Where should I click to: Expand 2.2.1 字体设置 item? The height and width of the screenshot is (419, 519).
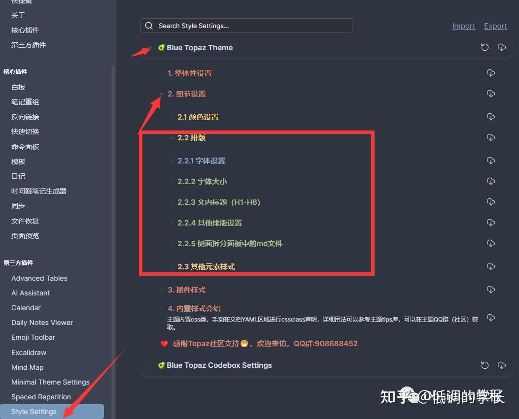coord(171,161)
